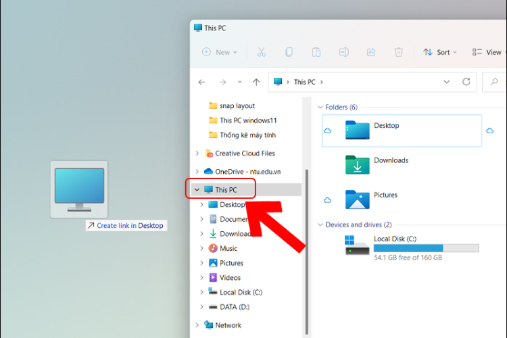
Task: Click the Up arrow navigation icon
Action: pyautogui.click(x=256, y=82)
